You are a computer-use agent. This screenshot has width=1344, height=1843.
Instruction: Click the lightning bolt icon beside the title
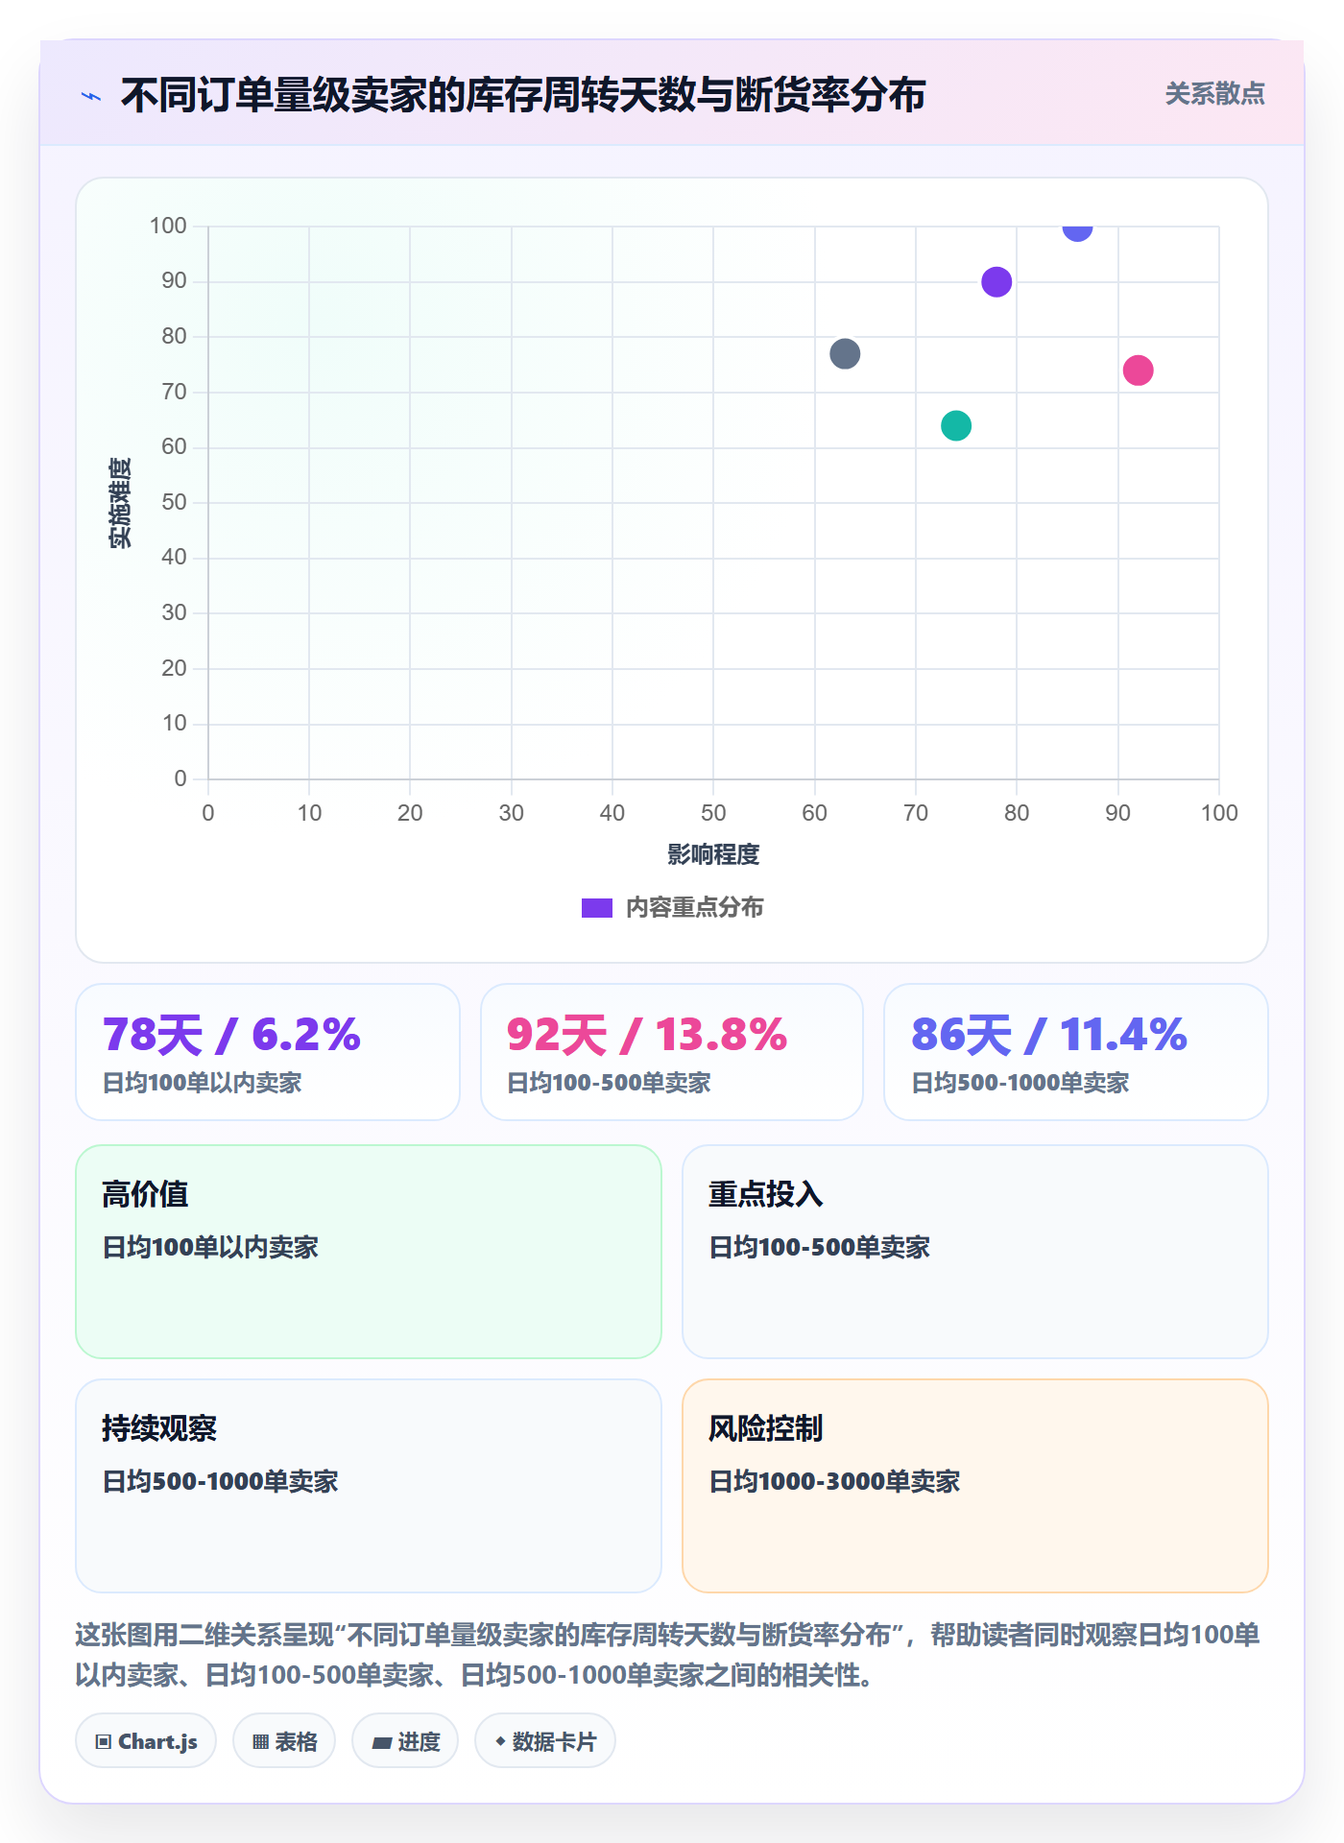[x=91, y=96]
